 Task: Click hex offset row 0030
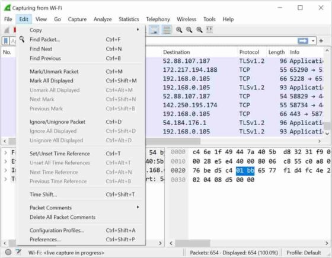[178, 180]
